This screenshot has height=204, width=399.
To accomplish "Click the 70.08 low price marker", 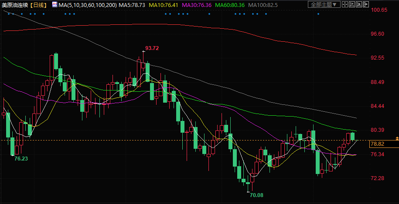I will 256,195.
